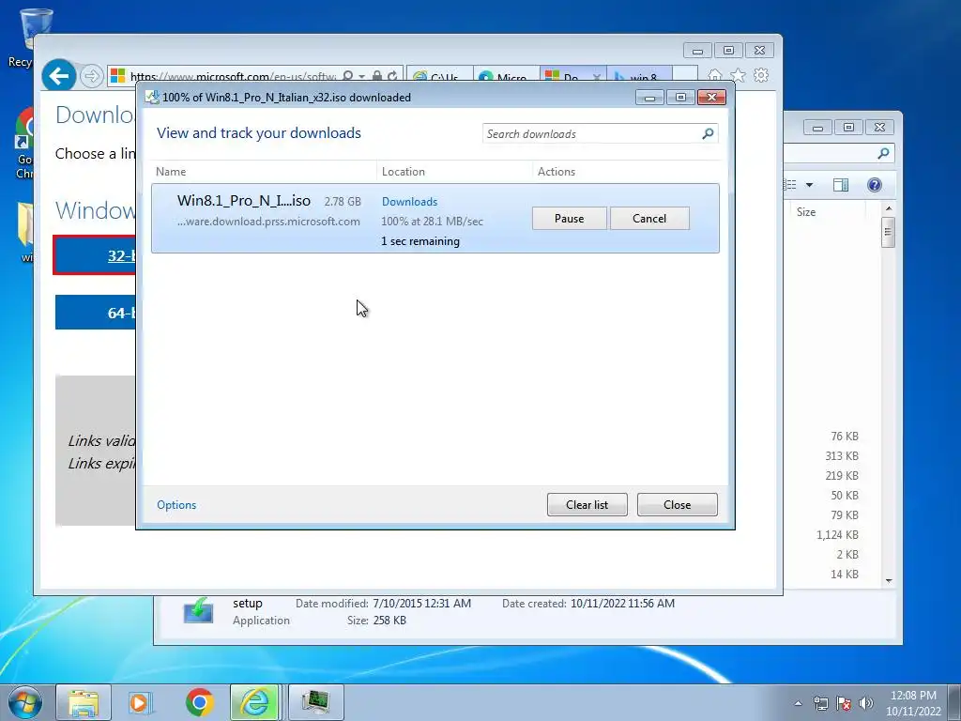The width and height of the screenshot is (961, 721).
Task: Close the downloads dialog with Close button
Action: 678,504
